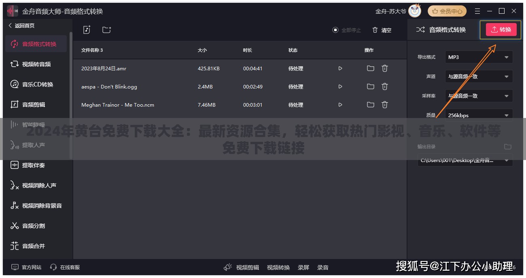Image resolution: width=526 pixels, height=278 pixels.
Task: Open the 采样率 dropdown
Action: click(x=479, y=96)
